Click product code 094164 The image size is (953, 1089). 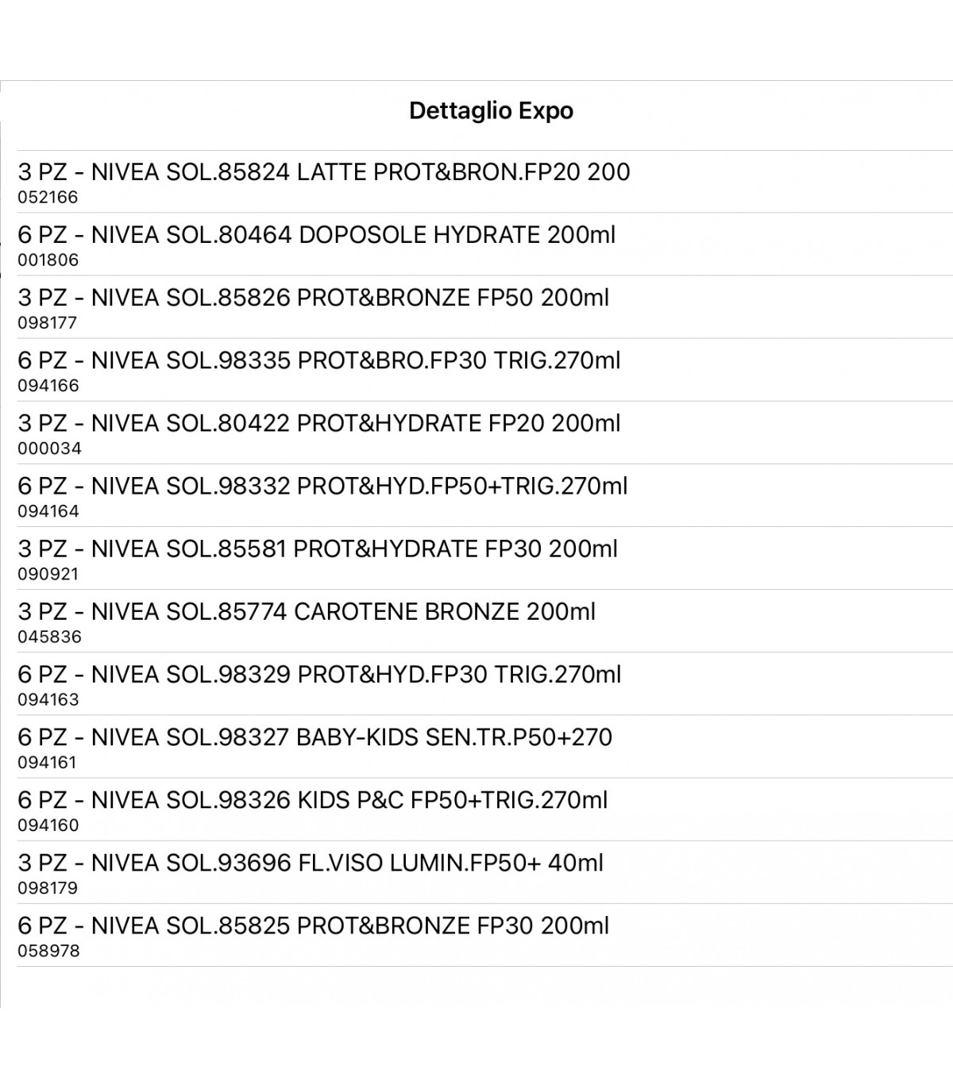(x=48, y=511)
